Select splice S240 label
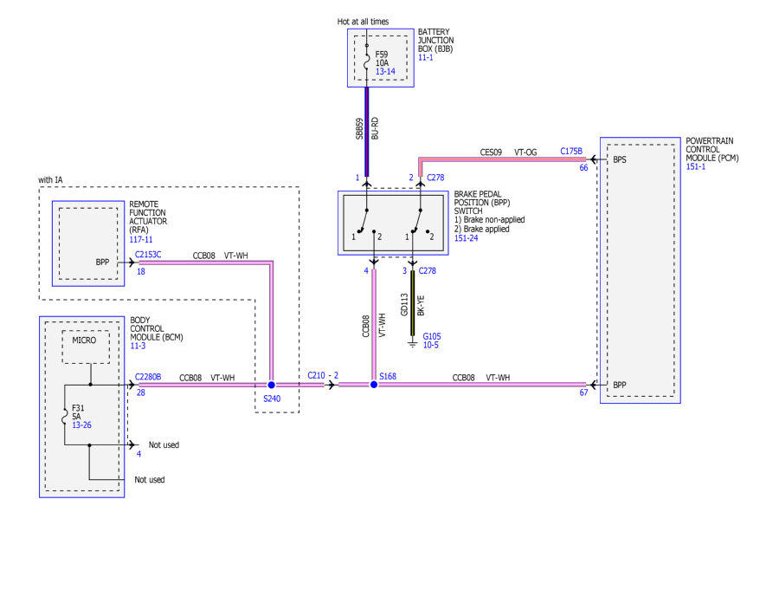 (x=272, y=399)
